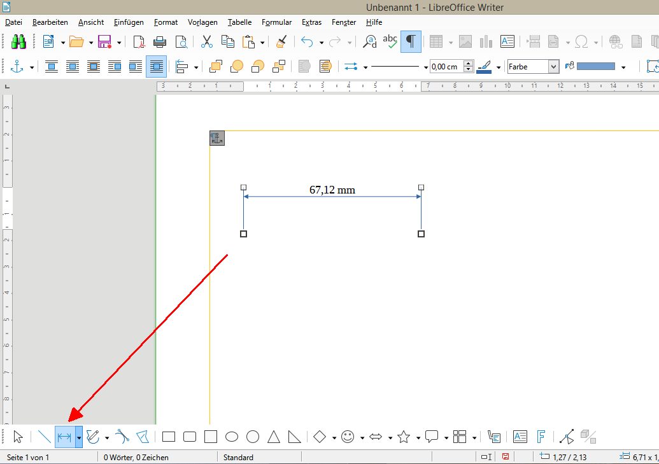The height and width of the screenshot is (464, 659).
Task: Open the recent documents arrow beside Open
Action: (91, 43)
